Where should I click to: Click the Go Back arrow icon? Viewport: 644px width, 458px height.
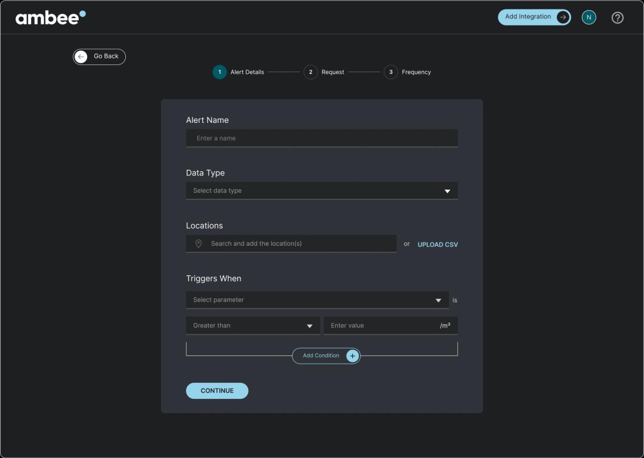tap(81, 57)
